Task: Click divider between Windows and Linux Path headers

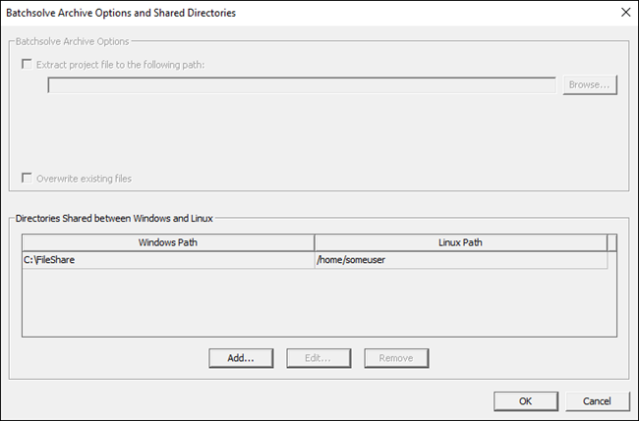Action: point(315,242)
